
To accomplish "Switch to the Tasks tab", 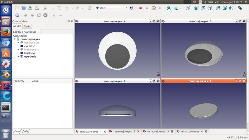I will point(27,26).
